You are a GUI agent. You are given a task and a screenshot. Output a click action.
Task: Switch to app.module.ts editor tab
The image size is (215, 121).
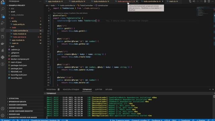[55, 1]
